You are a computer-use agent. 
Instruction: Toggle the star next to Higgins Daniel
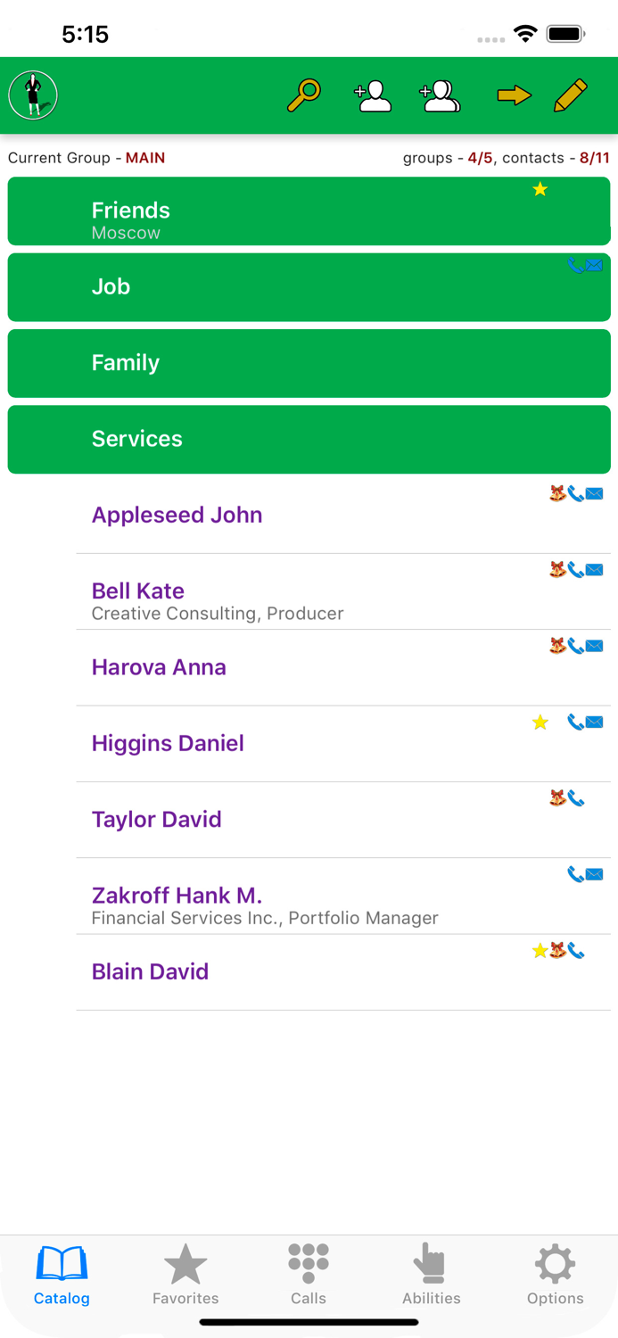coord(540,722)
